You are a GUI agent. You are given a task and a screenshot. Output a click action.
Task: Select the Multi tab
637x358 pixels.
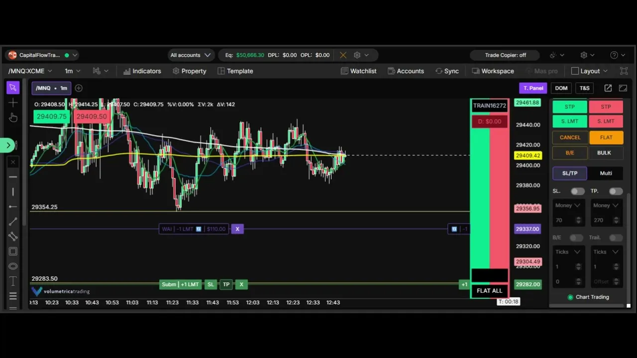click(x=606, y=173)
